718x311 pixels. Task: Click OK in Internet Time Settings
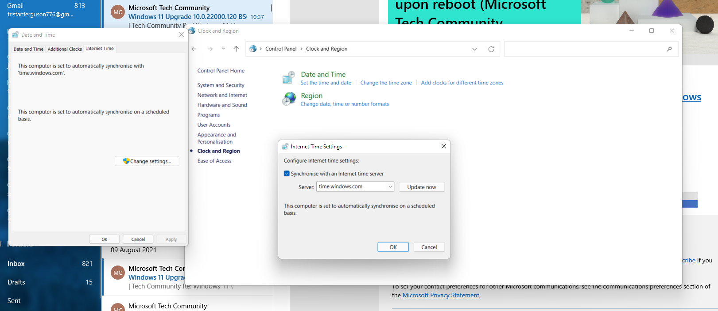click(x=393, y=247)
